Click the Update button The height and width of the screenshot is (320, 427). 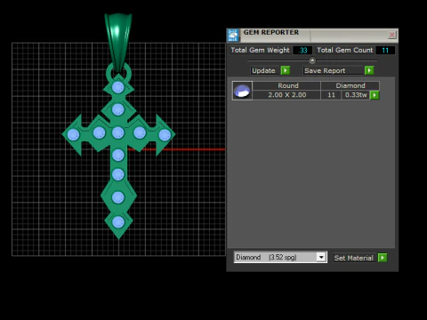point(264,70)
